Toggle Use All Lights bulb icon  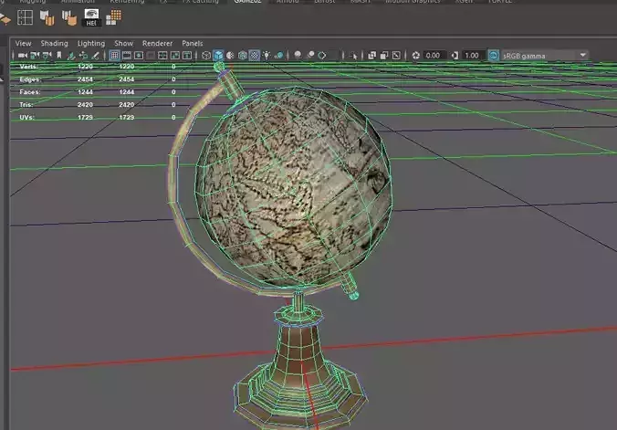click(x=267, y=56)
